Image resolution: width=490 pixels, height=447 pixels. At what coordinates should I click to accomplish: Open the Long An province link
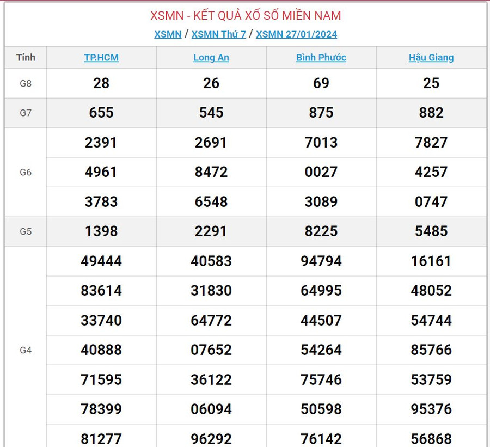pyautogui.click(x=211, y=58)
